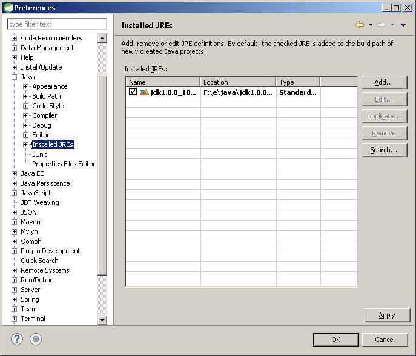
Task: Click the tree scrollbar down arrow
Action: pyautogui.click(x=102, y=320)
